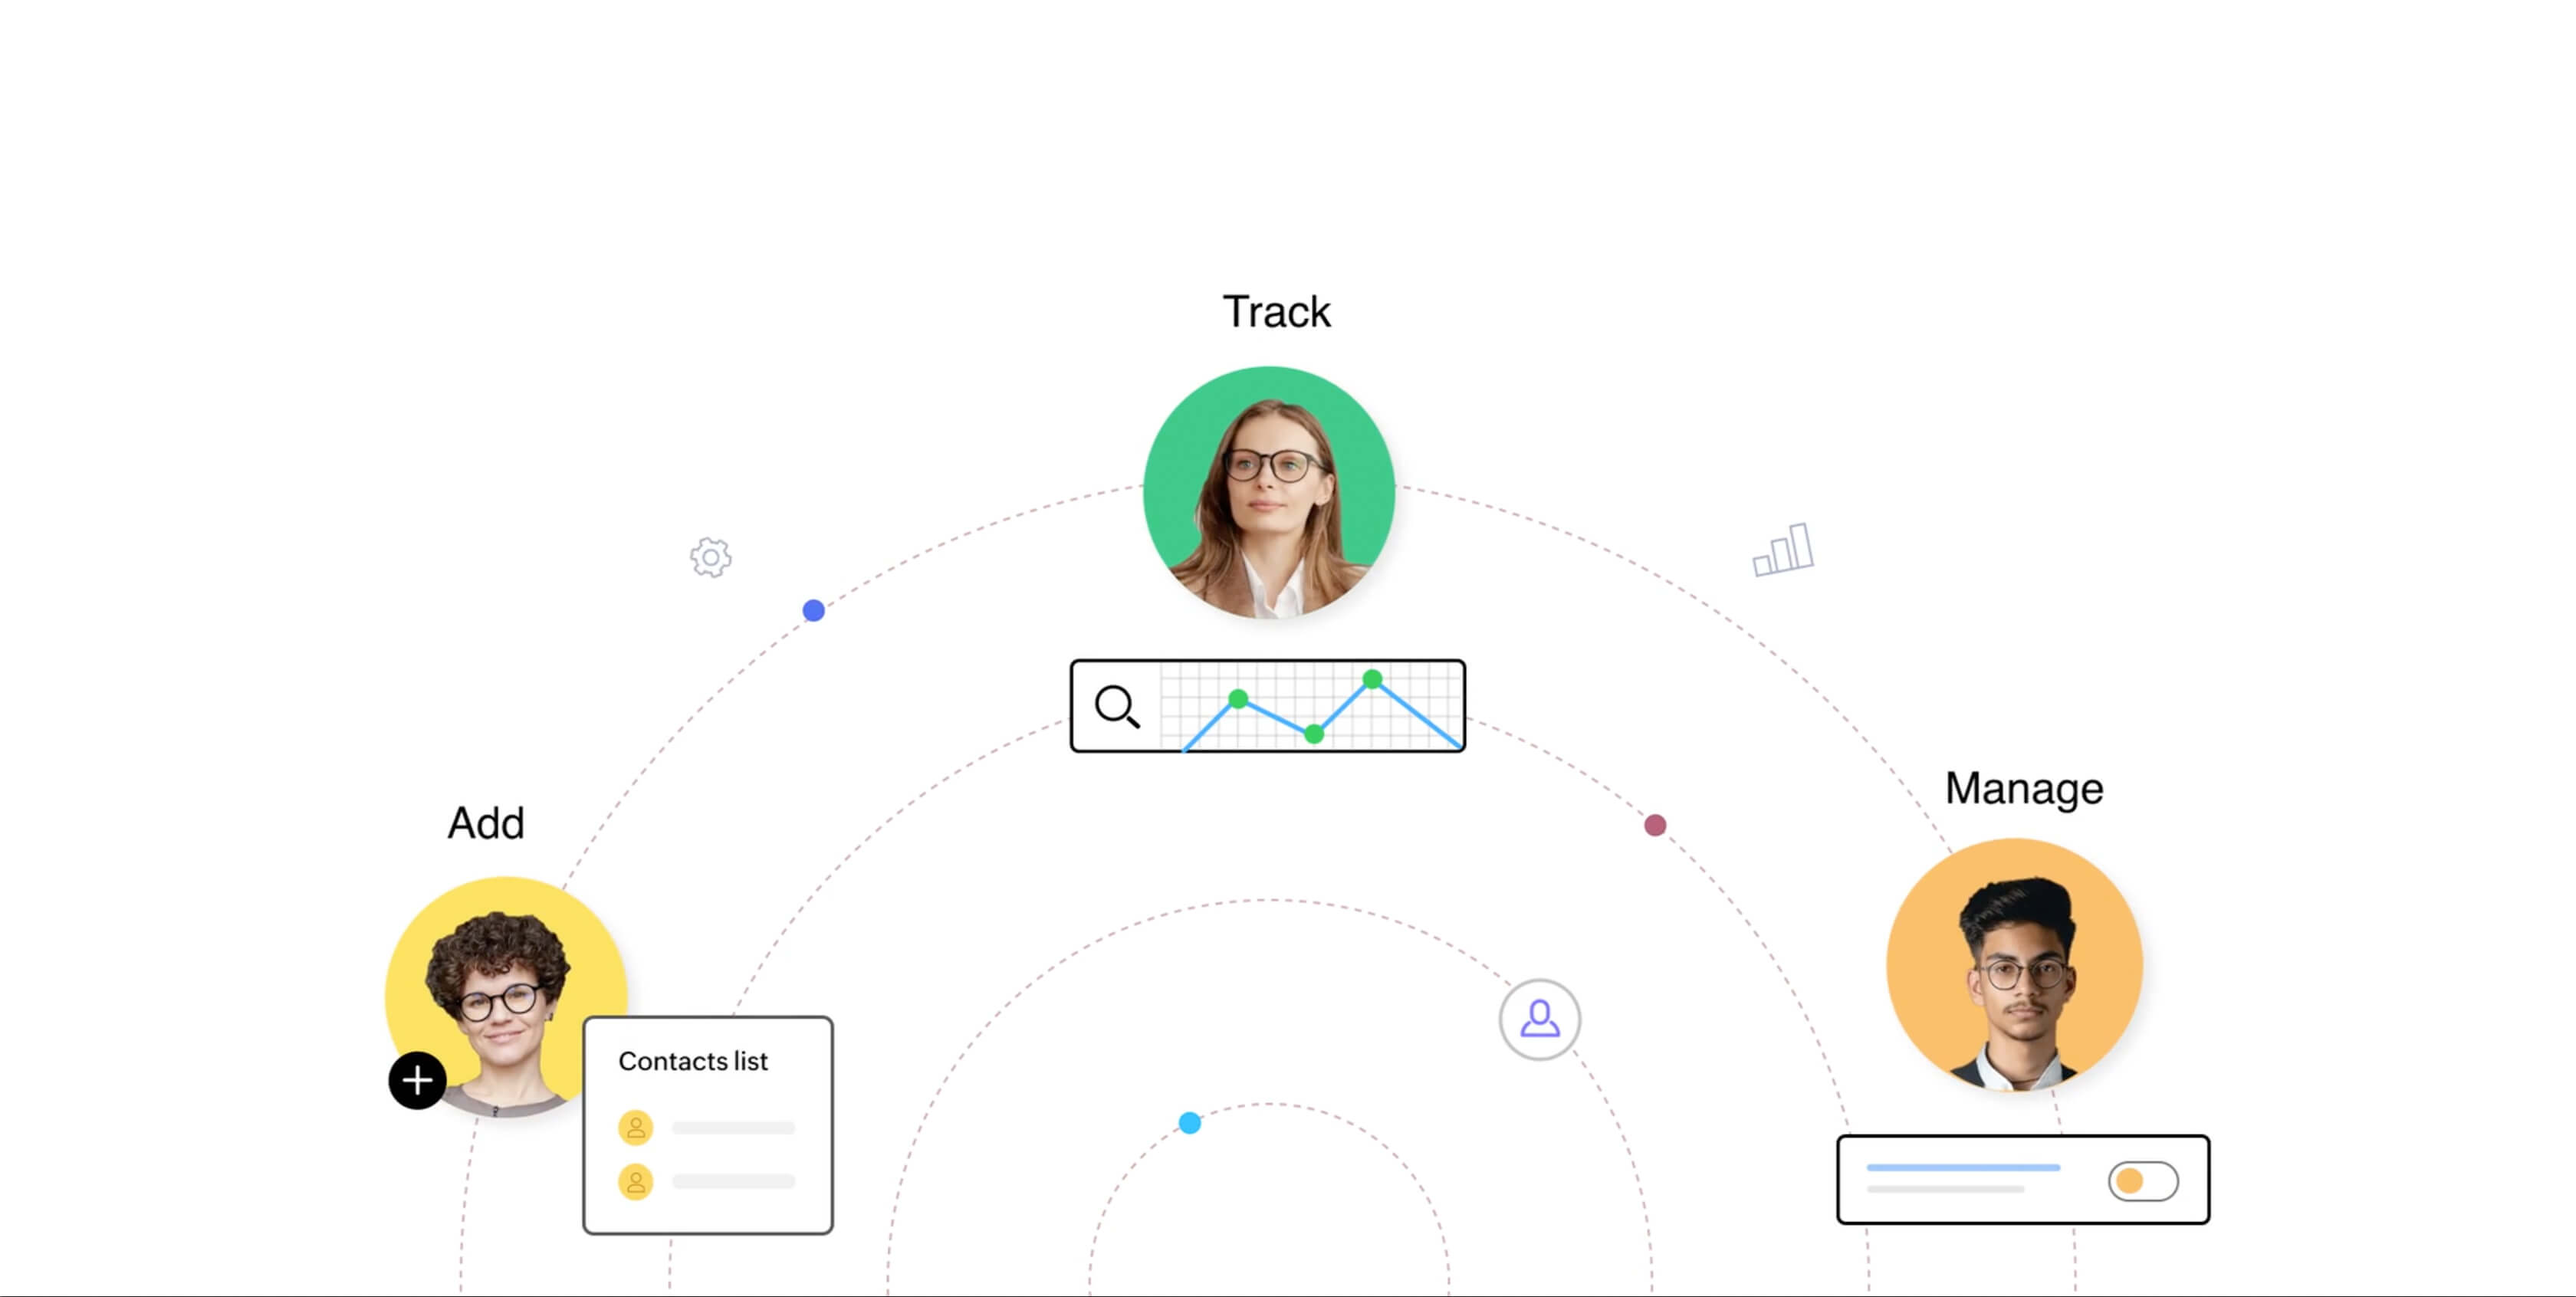
Task: Click the highest green point on line chart
Action: [1372, 679]
